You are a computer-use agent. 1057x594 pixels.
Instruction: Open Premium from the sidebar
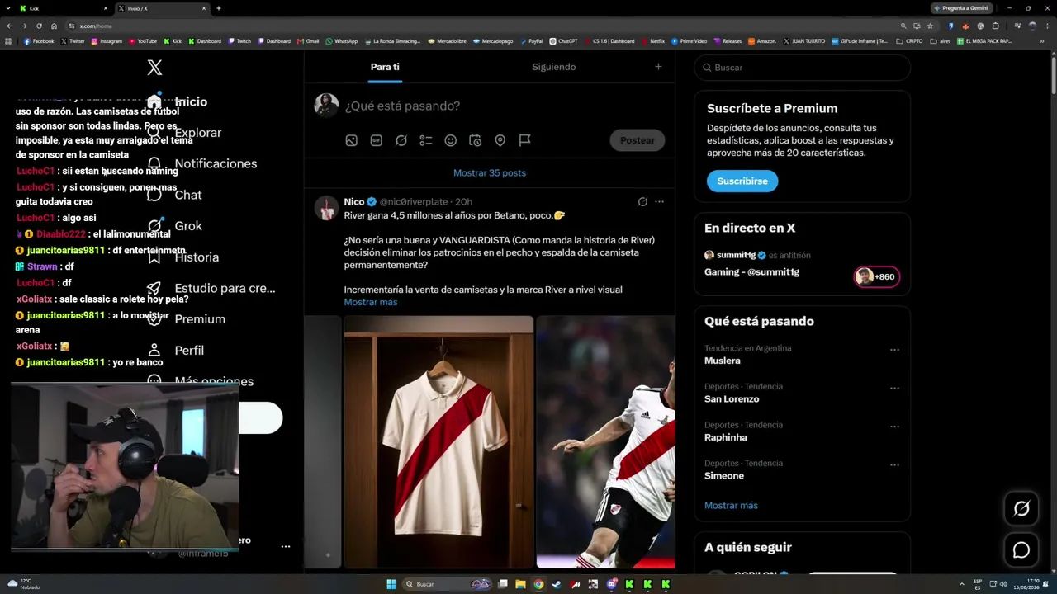coord(187,319)
